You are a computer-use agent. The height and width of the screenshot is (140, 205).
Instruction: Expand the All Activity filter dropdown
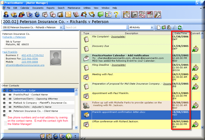(152, 27)
